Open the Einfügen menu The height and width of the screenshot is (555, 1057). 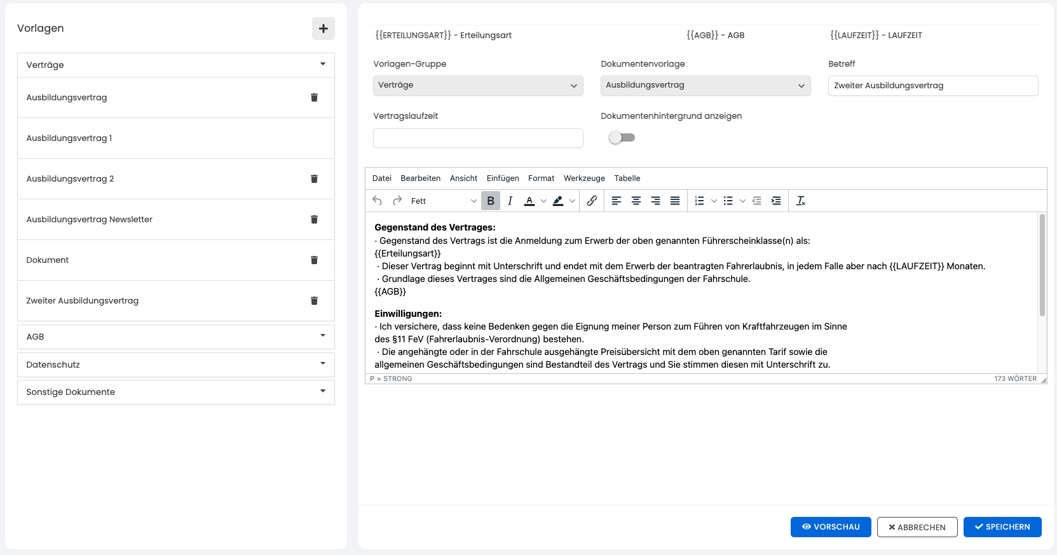click(503, 178)
